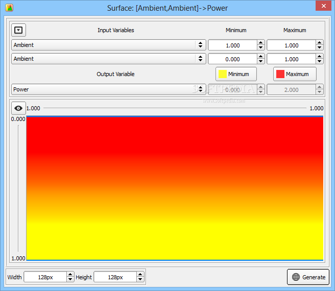Viewport: 335px width, 291px height.
Task: Decrease the first Ambient Minimum with down arrow
Action: point(260,47)
